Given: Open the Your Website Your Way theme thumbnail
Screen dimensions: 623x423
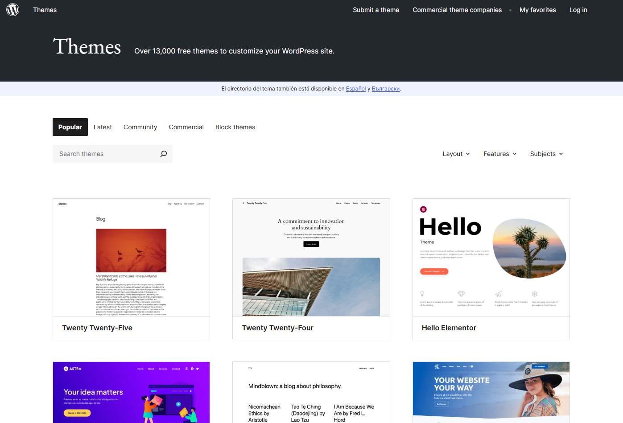Looking at the screenshot, I should tap(491, 392).
